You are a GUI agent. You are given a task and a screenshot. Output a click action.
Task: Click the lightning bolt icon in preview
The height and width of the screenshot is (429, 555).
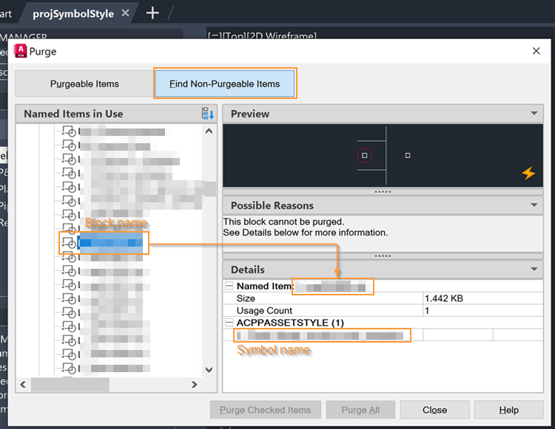point(528,173)
